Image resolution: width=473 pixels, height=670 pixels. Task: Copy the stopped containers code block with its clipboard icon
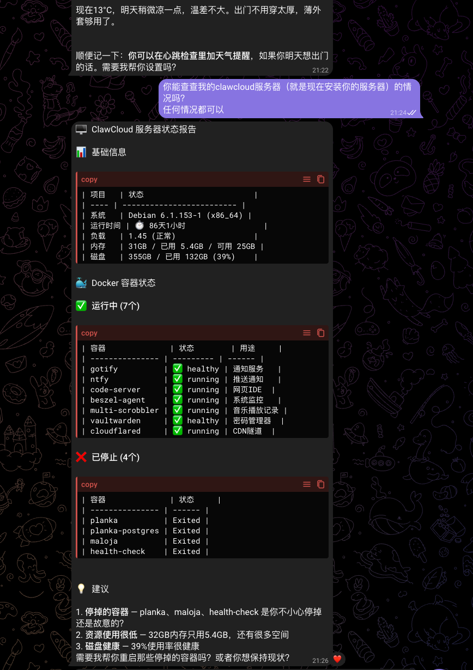coord(321,484)
